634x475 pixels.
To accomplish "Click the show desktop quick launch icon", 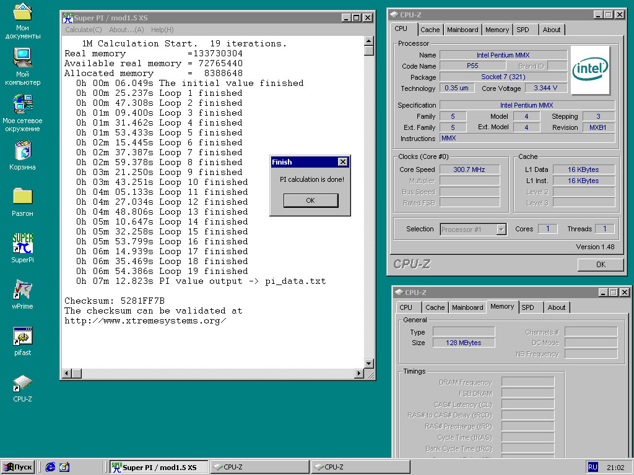I will coord(64,467).
